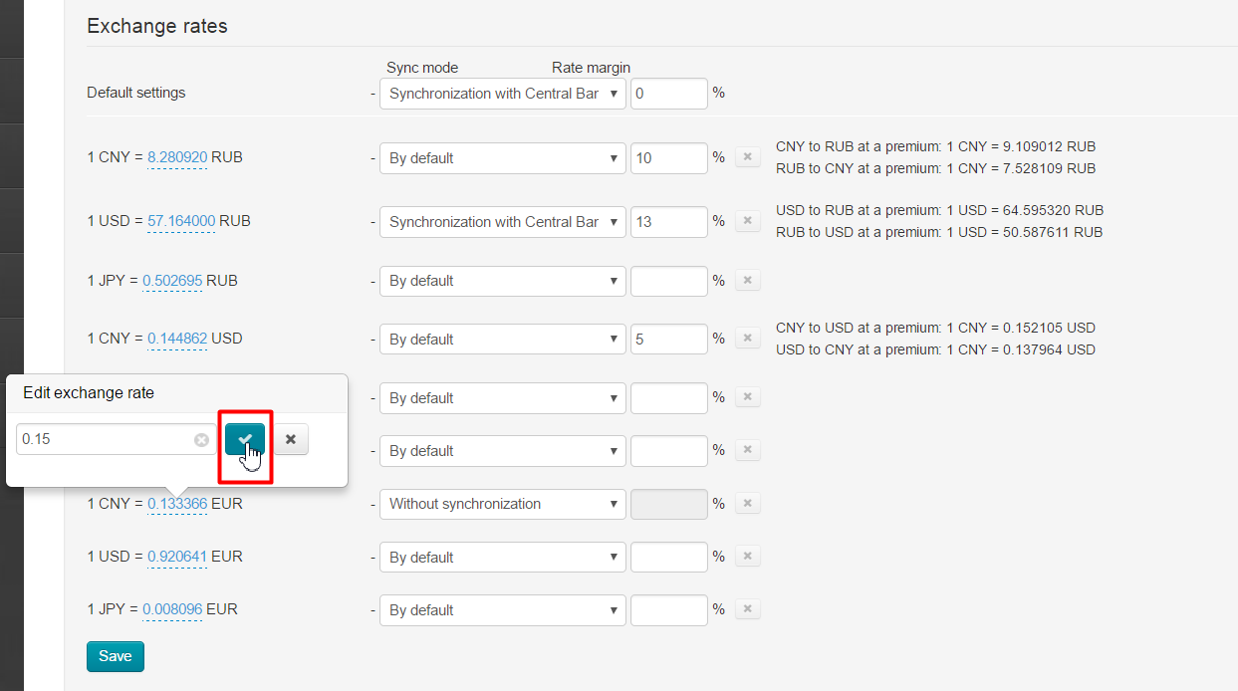Open the 'Without synchronization' dropdown for CNY EUR
The width and height of the screenshot is (1238, 691).
(502, 504)
